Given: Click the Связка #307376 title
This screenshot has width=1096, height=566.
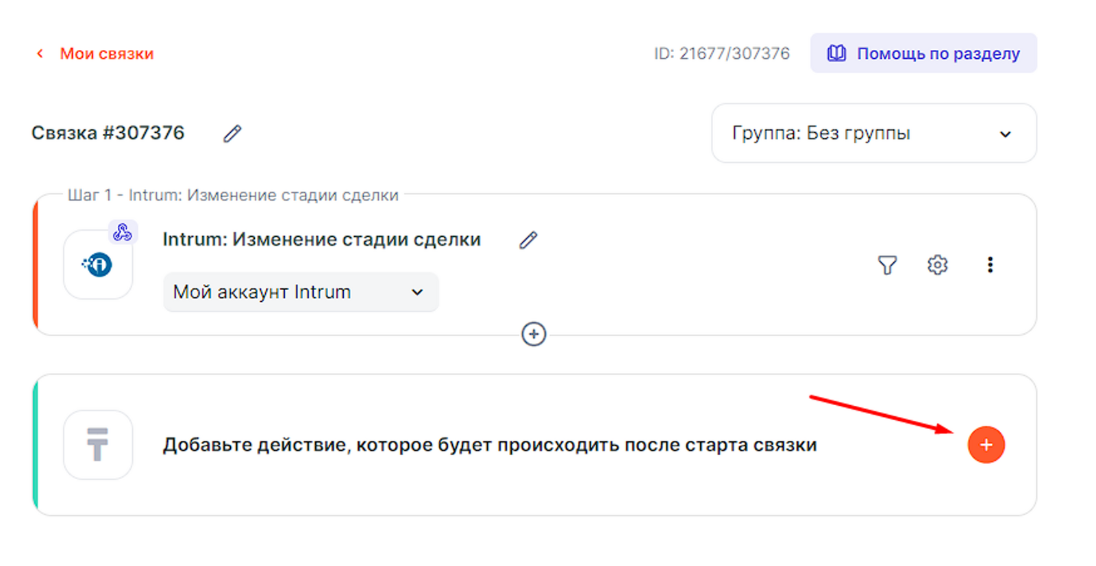Looking at the screenshot, I should click(x=108, y=133).
